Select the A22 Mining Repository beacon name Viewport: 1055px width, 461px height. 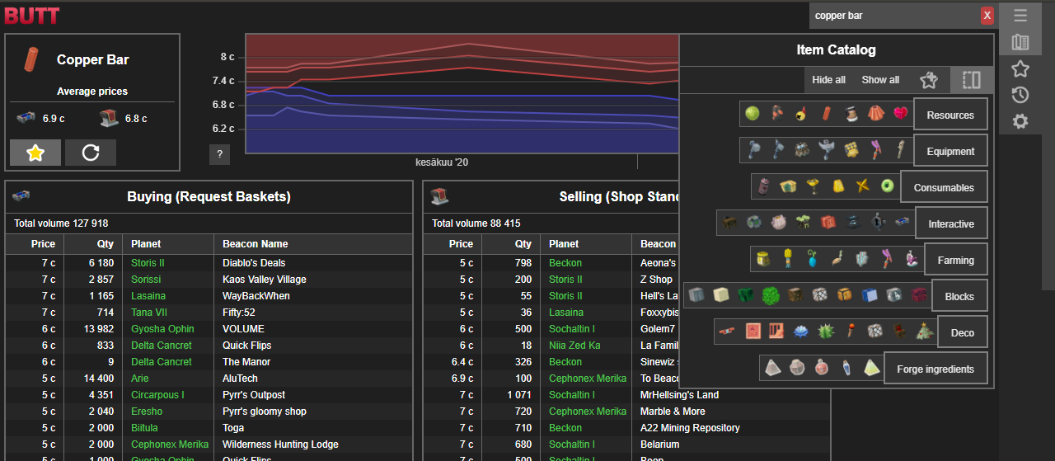tap(690, 428)
